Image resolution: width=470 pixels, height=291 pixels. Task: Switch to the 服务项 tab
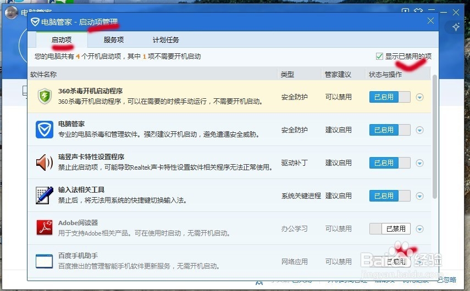(114, 40)
